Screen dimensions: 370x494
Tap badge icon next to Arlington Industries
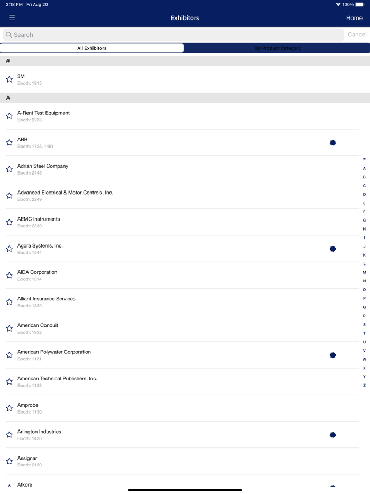tap(332, 435)
